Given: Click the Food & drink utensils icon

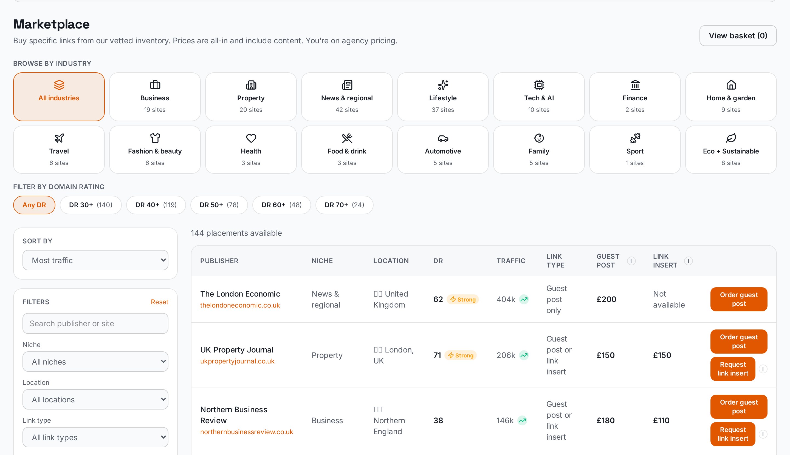Looking at the screenshot, I should tap(347, 138).
